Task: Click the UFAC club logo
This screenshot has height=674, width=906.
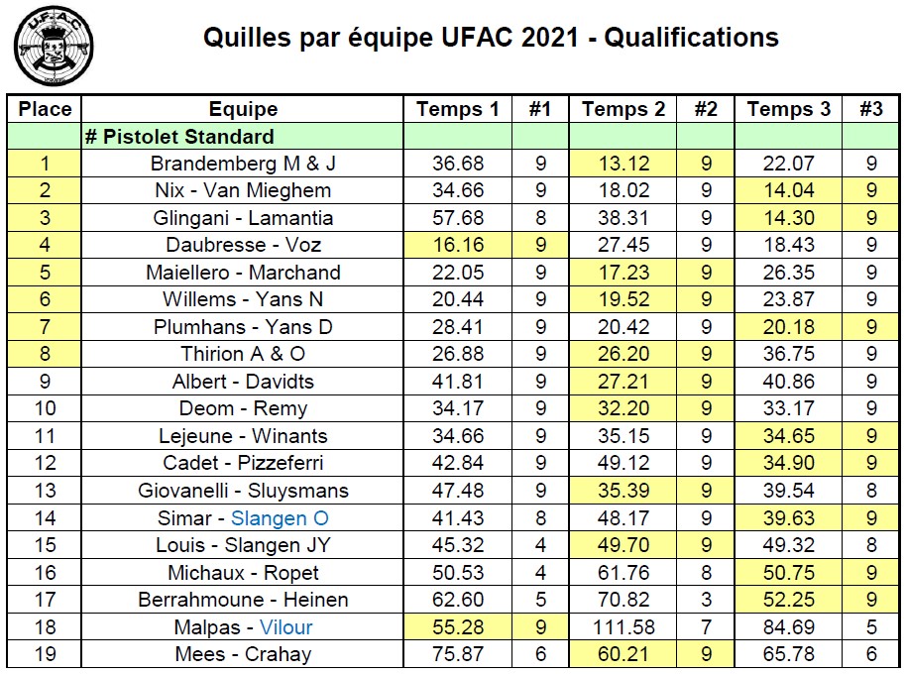Action: tap(54, 48)
